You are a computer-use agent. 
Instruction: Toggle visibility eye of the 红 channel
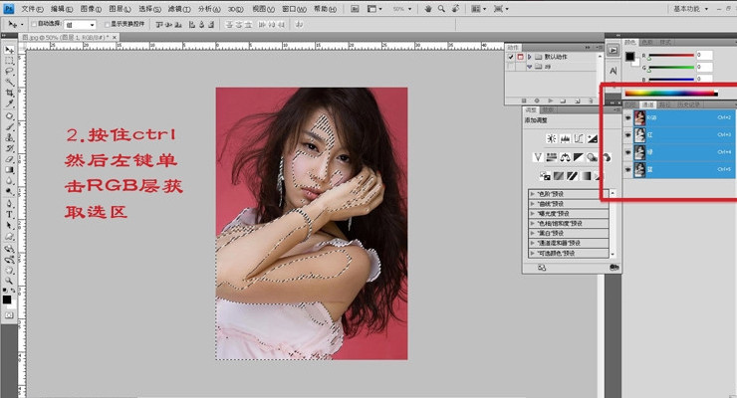627,134
